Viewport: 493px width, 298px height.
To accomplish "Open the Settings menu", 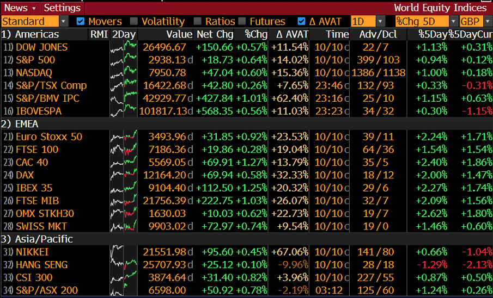I will tap(62, 8).
